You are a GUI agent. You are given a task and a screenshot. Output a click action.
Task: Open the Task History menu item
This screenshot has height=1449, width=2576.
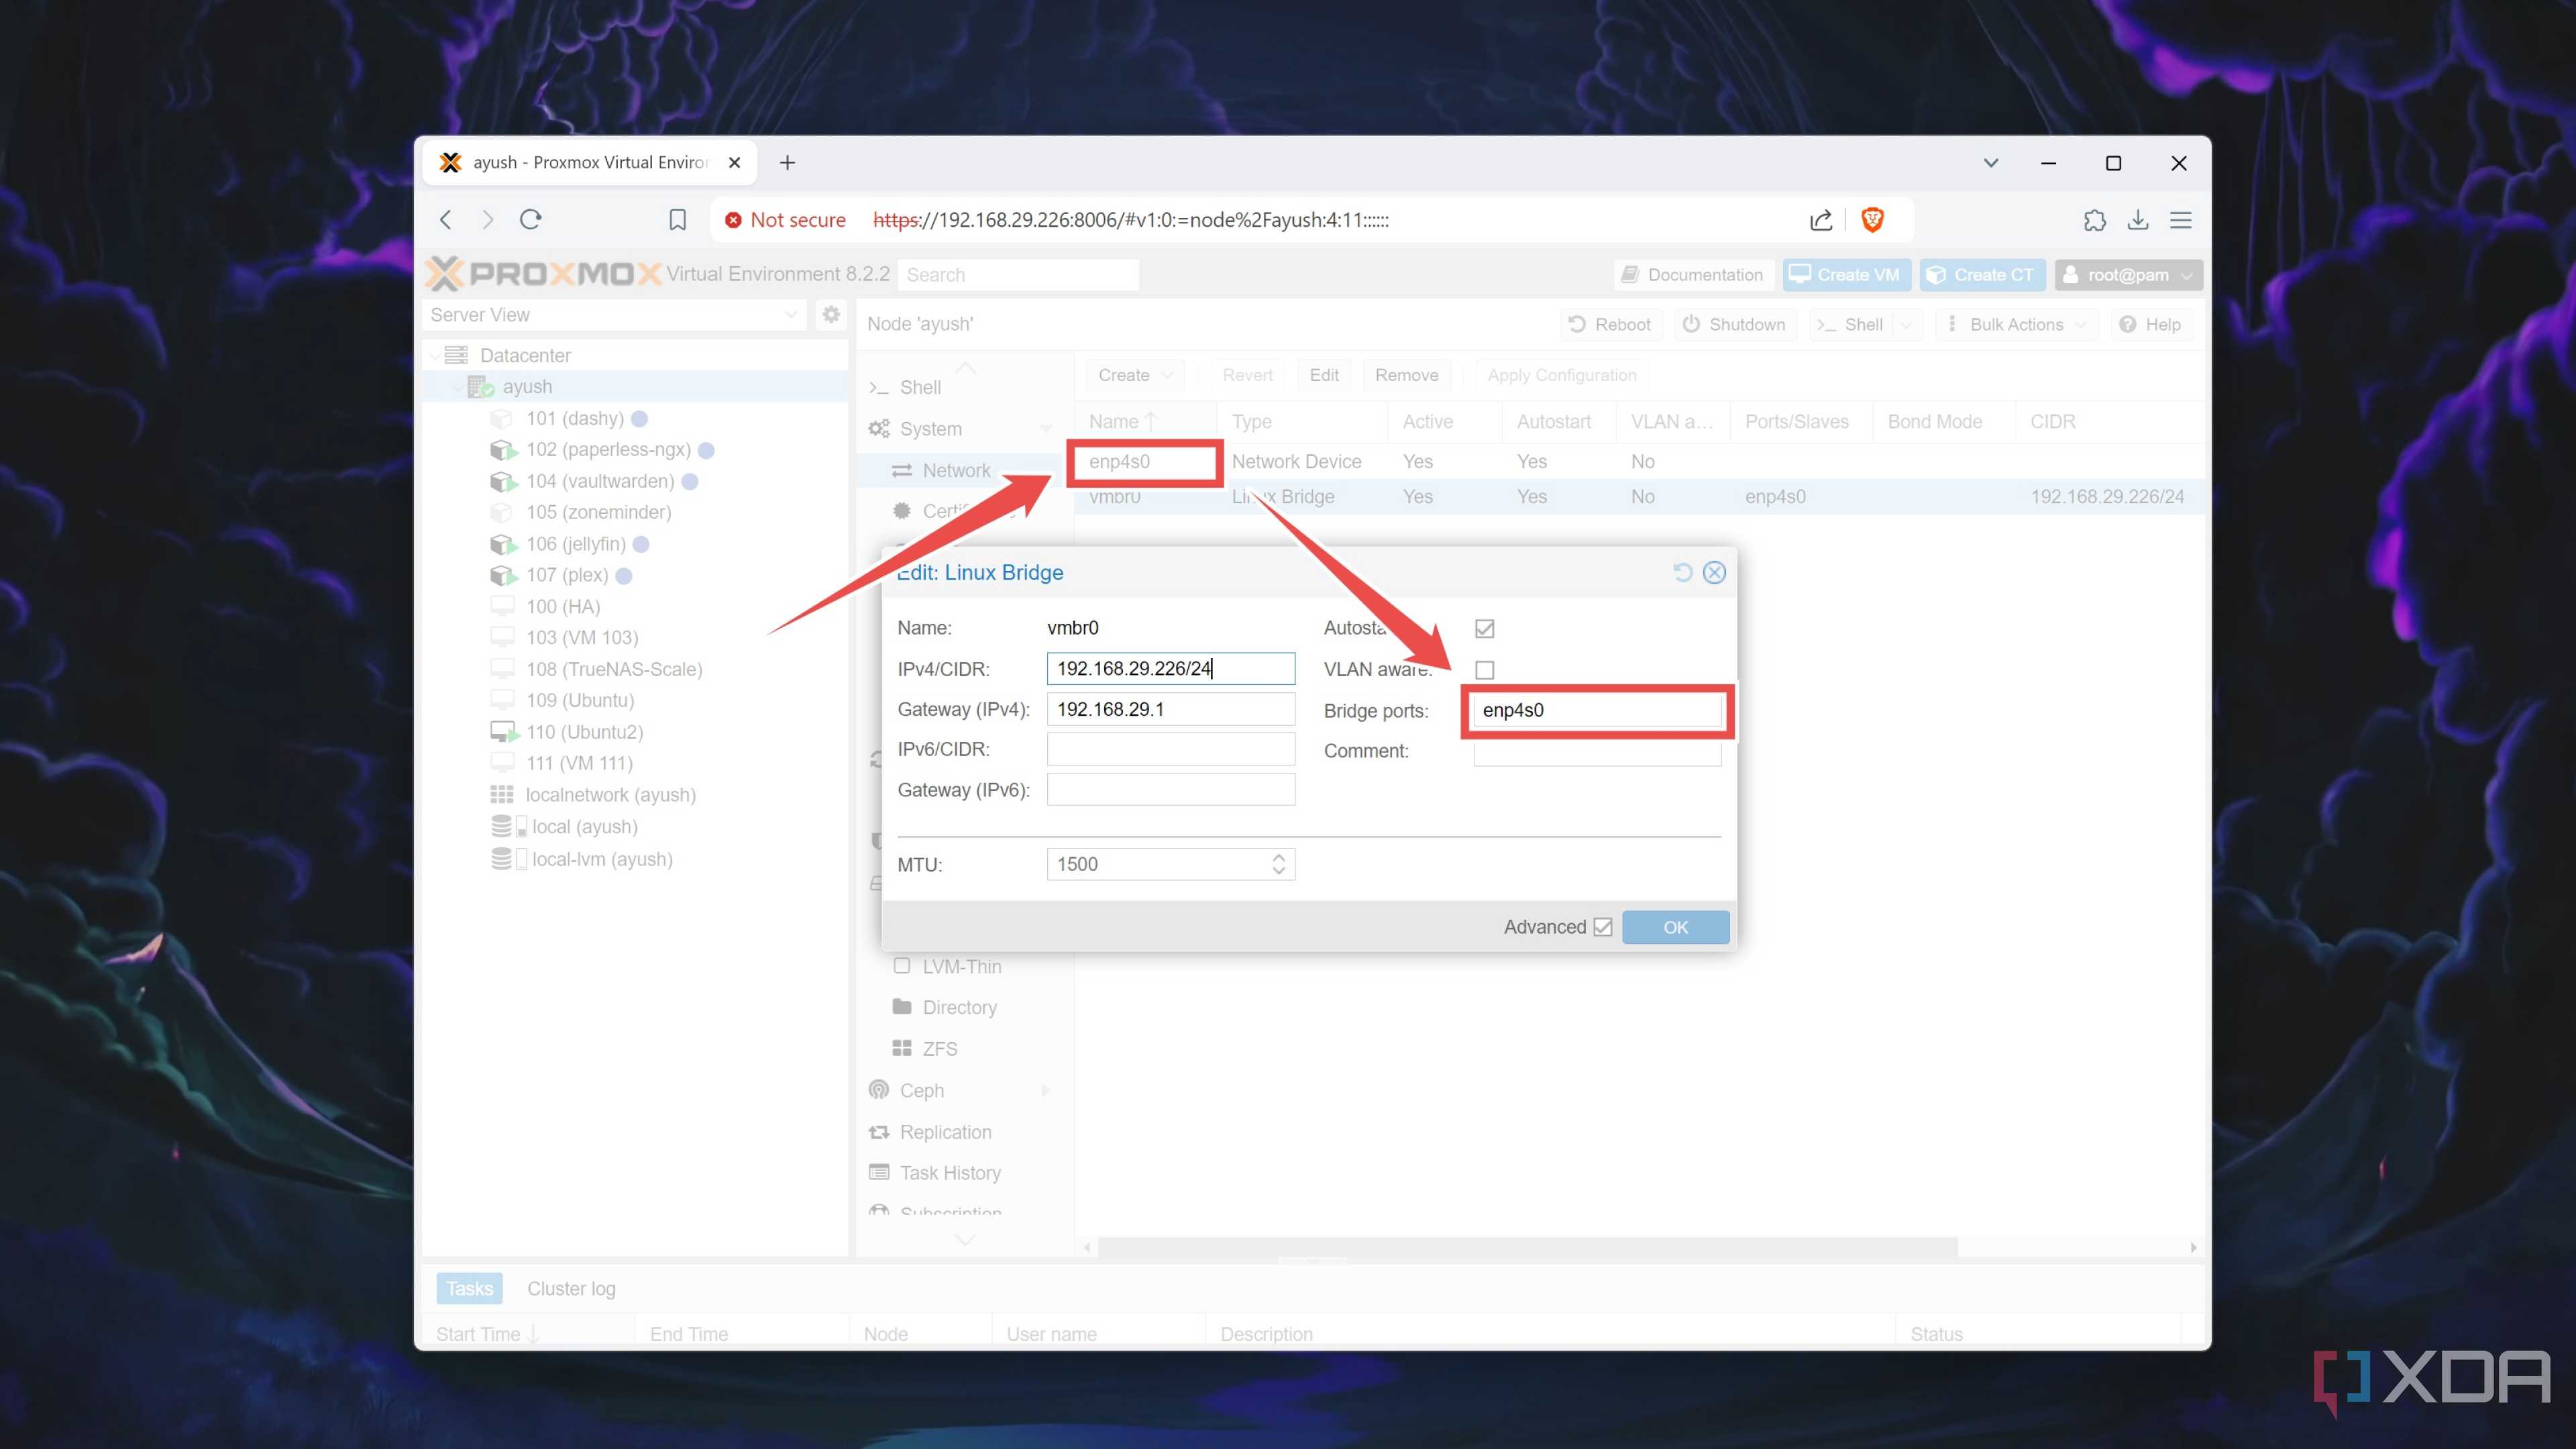935,1173
